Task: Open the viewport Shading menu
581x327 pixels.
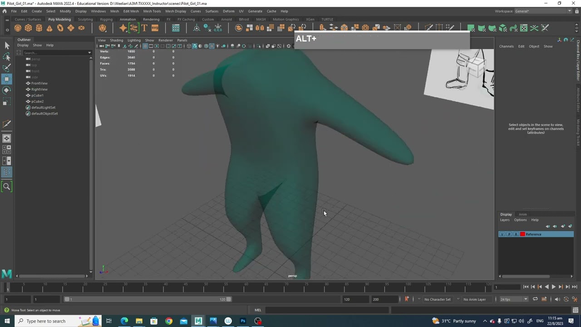Action: tap(116, 40)
